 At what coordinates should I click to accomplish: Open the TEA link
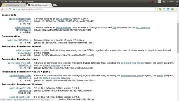pos(114,27)
